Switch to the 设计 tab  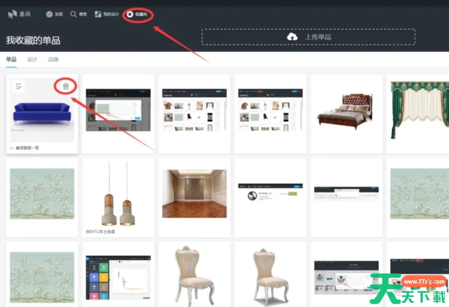(x=32, y=60)
